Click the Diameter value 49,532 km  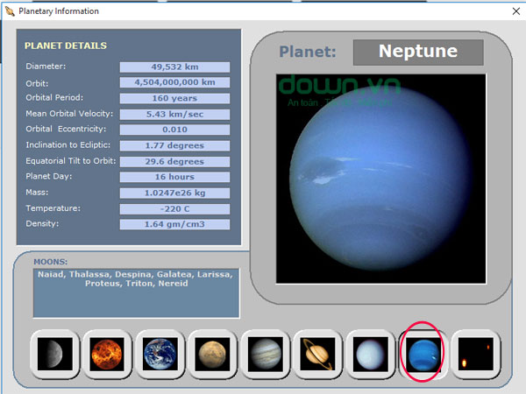tap(174, 67)
